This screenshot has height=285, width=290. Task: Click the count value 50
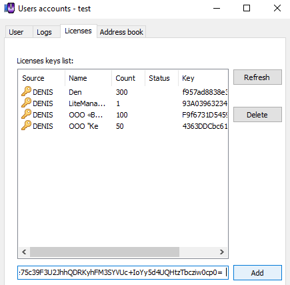(120, 126)
